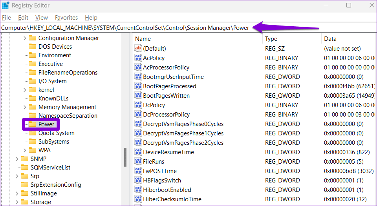Image resolution: width=377 pixels, height=206 pixels.
Task: Expand the WPA key
Action: 25,150
